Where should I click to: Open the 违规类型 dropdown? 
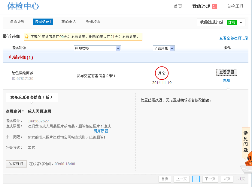pyautogui.click(x=97, y=48)
